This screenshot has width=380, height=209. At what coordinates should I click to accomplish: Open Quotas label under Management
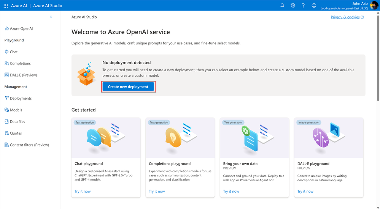coord(16,133)
